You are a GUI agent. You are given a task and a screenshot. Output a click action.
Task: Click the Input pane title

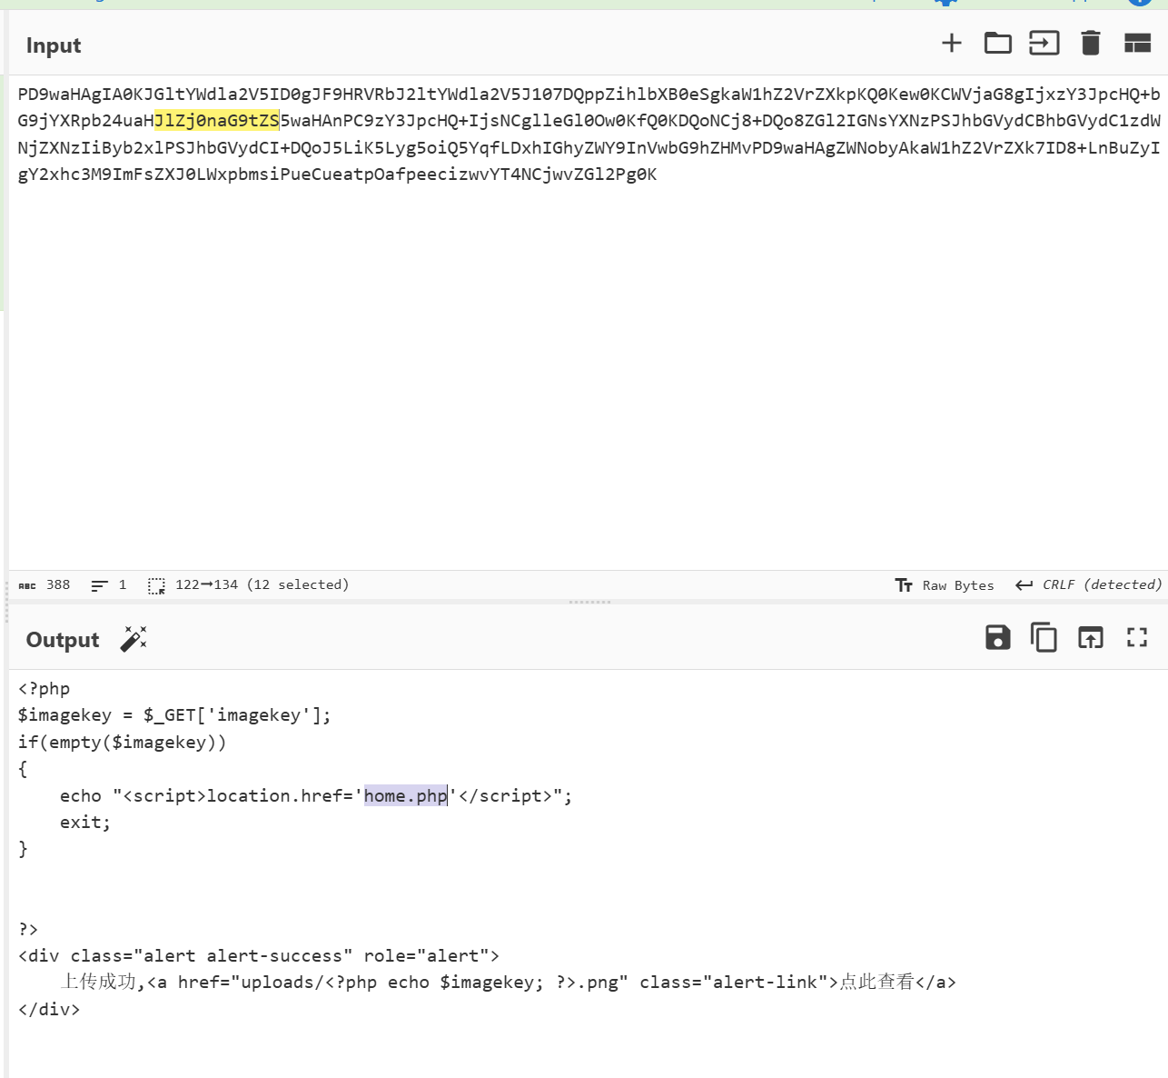pos(54,45)
